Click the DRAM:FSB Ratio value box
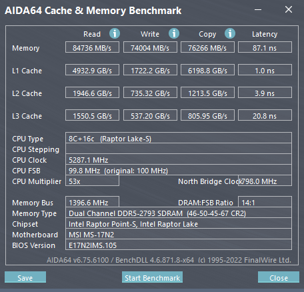The image size is (304, 292). point(265,202)
